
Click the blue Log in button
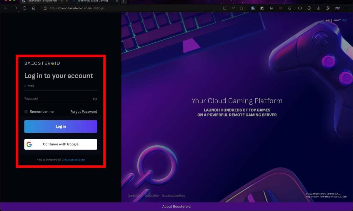click(61, 127)
